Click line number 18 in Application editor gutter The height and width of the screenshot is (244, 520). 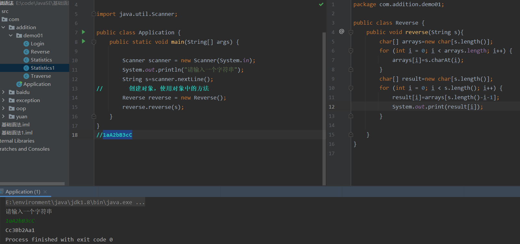[x=75, y=135]
